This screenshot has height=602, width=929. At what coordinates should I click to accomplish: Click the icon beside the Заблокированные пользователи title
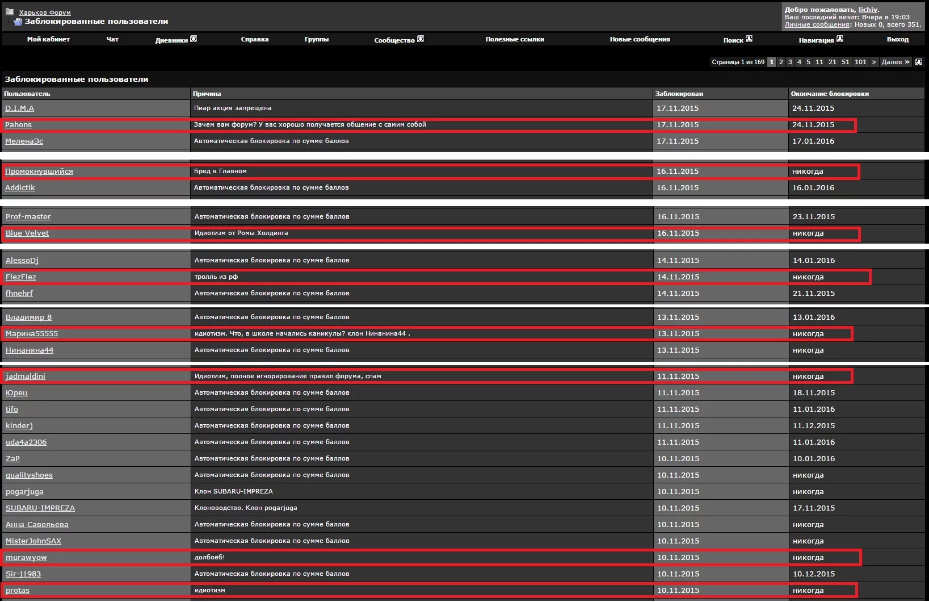(18, 22)
